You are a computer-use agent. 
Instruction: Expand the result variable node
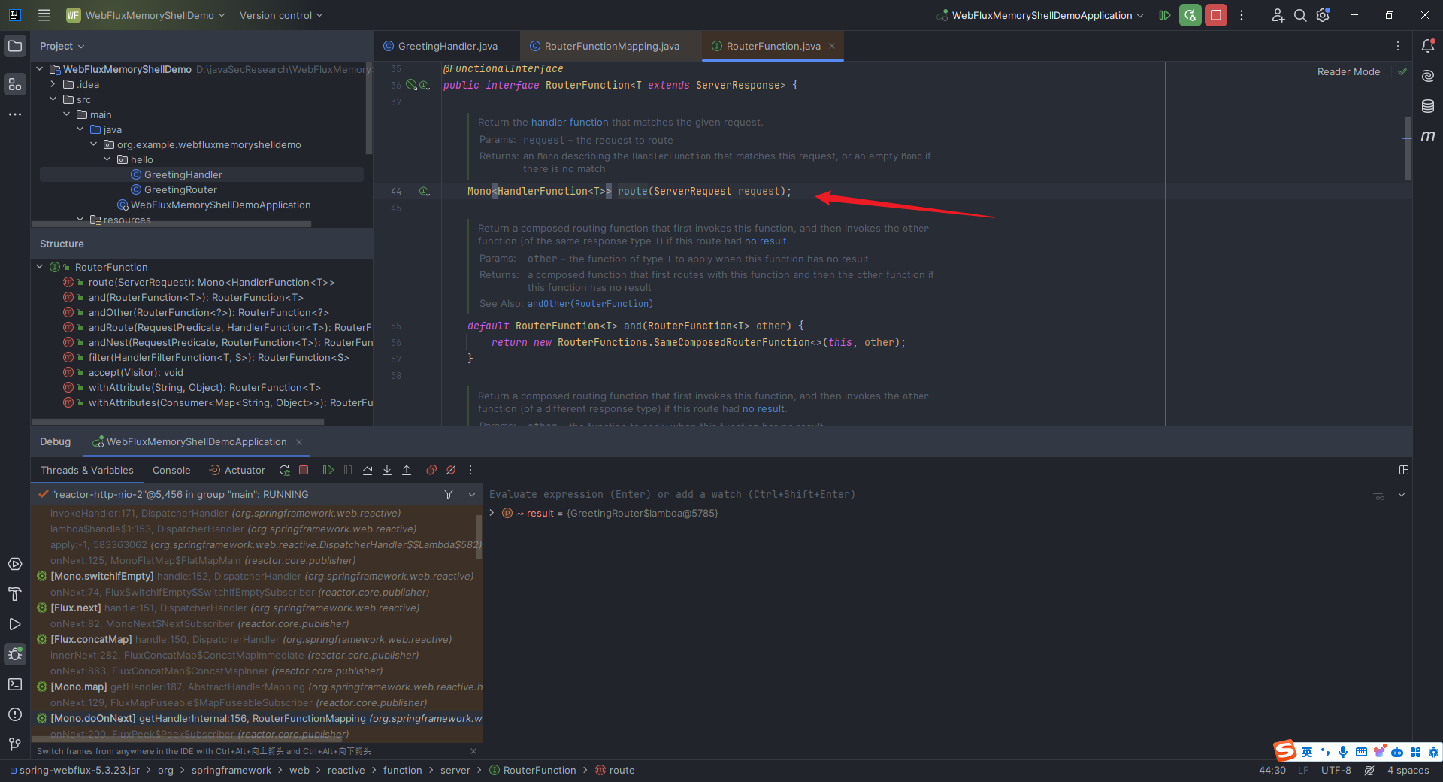pos(492,513)
